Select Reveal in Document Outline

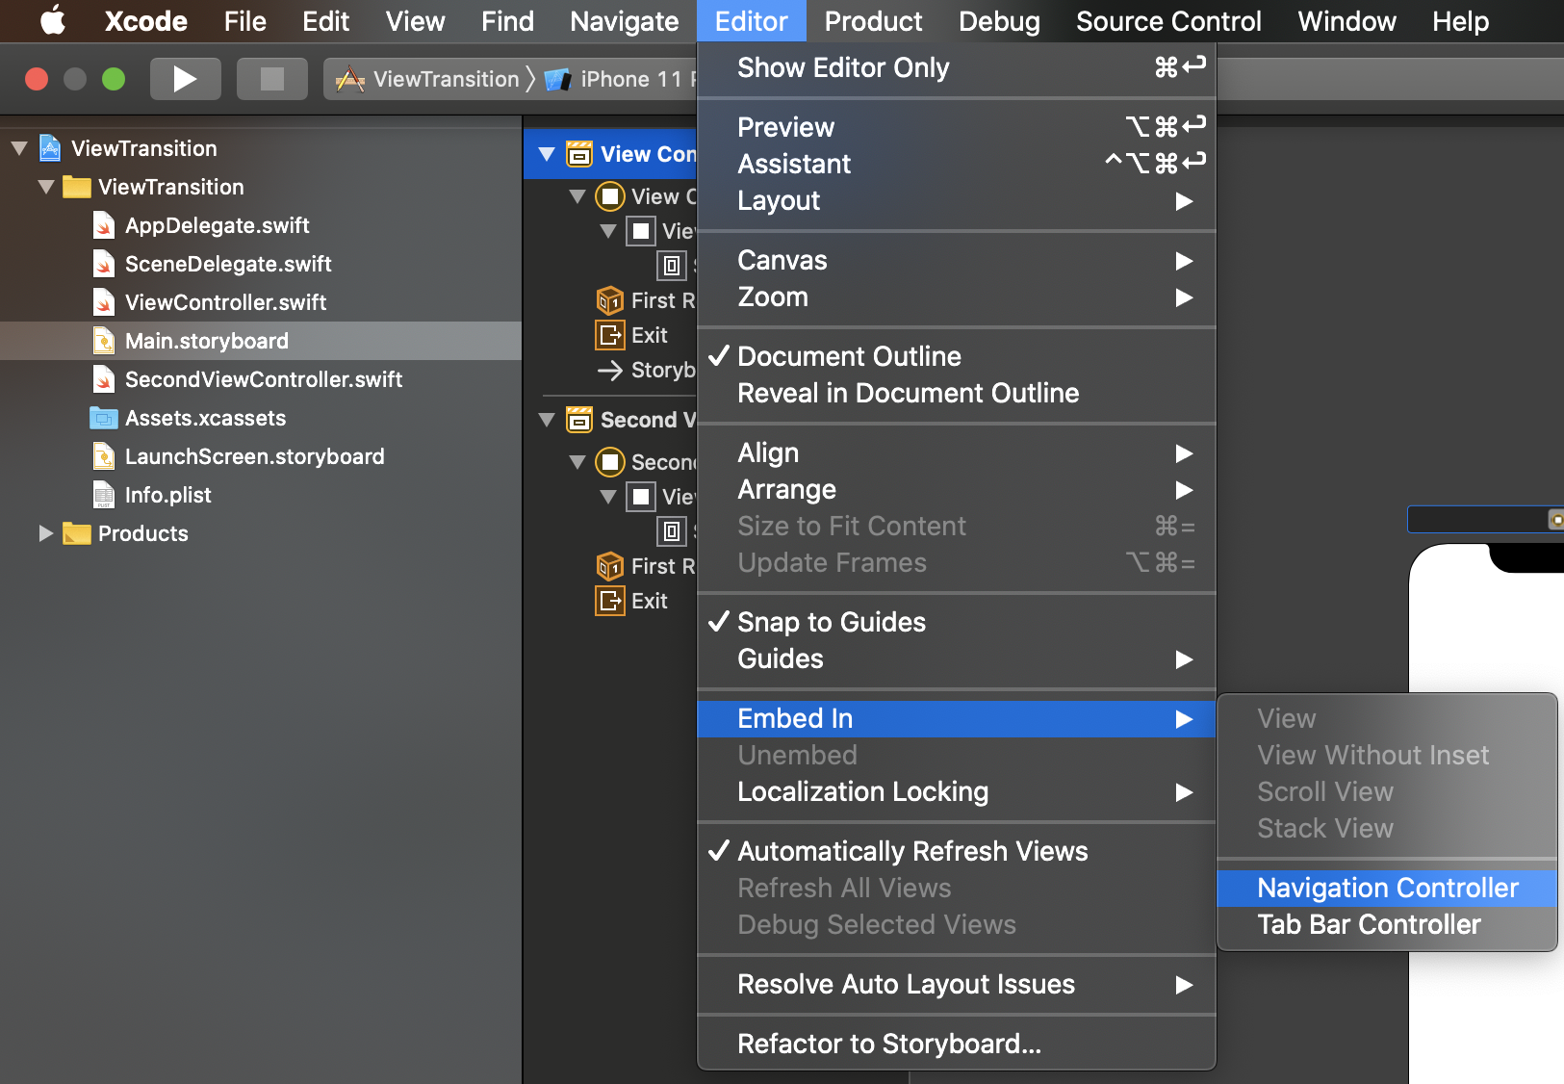click(x=957, y=393)
